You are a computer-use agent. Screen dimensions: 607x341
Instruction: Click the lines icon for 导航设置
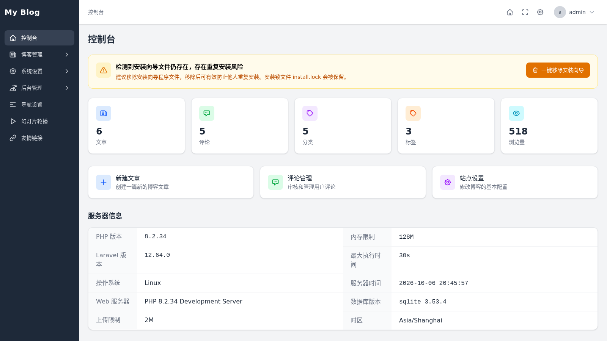tap(13, 105)
